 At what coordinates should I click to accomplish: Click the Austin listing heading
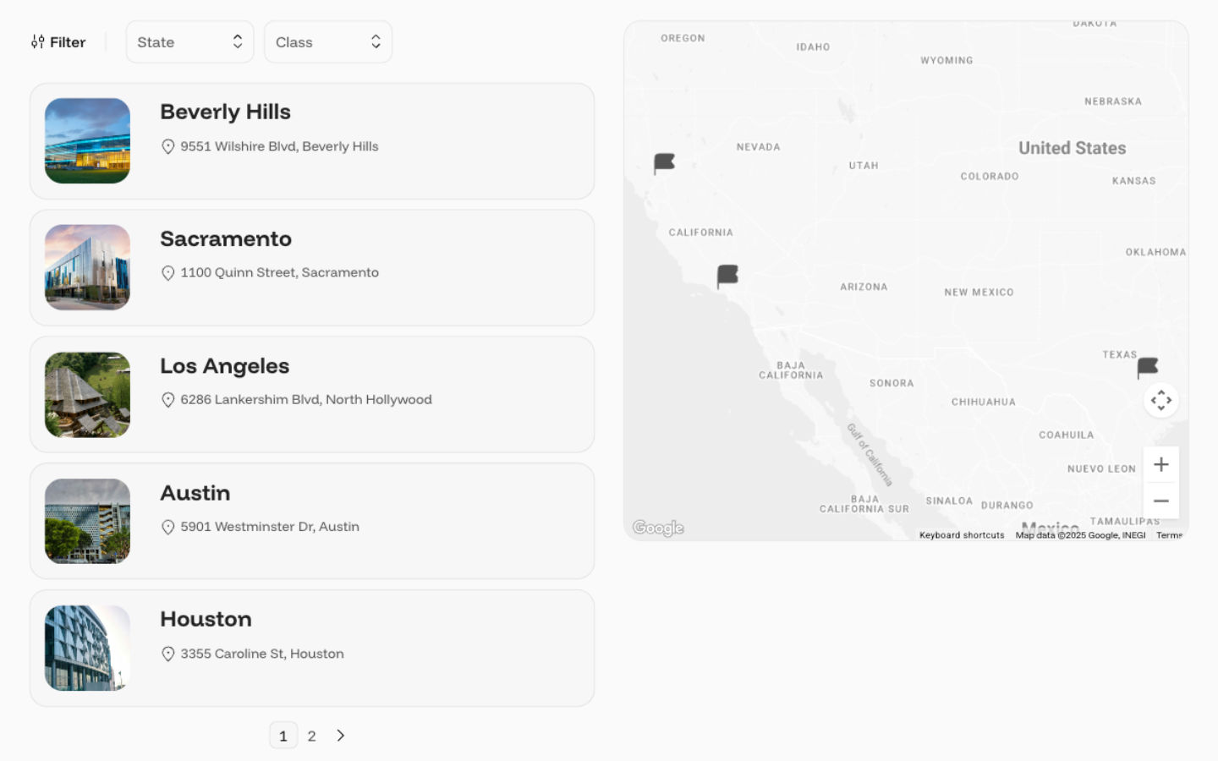click(195, 493)
